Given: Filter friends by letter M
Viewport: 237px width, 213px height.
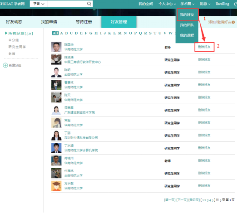Looking at the screenshot, I should pos(120,33).
